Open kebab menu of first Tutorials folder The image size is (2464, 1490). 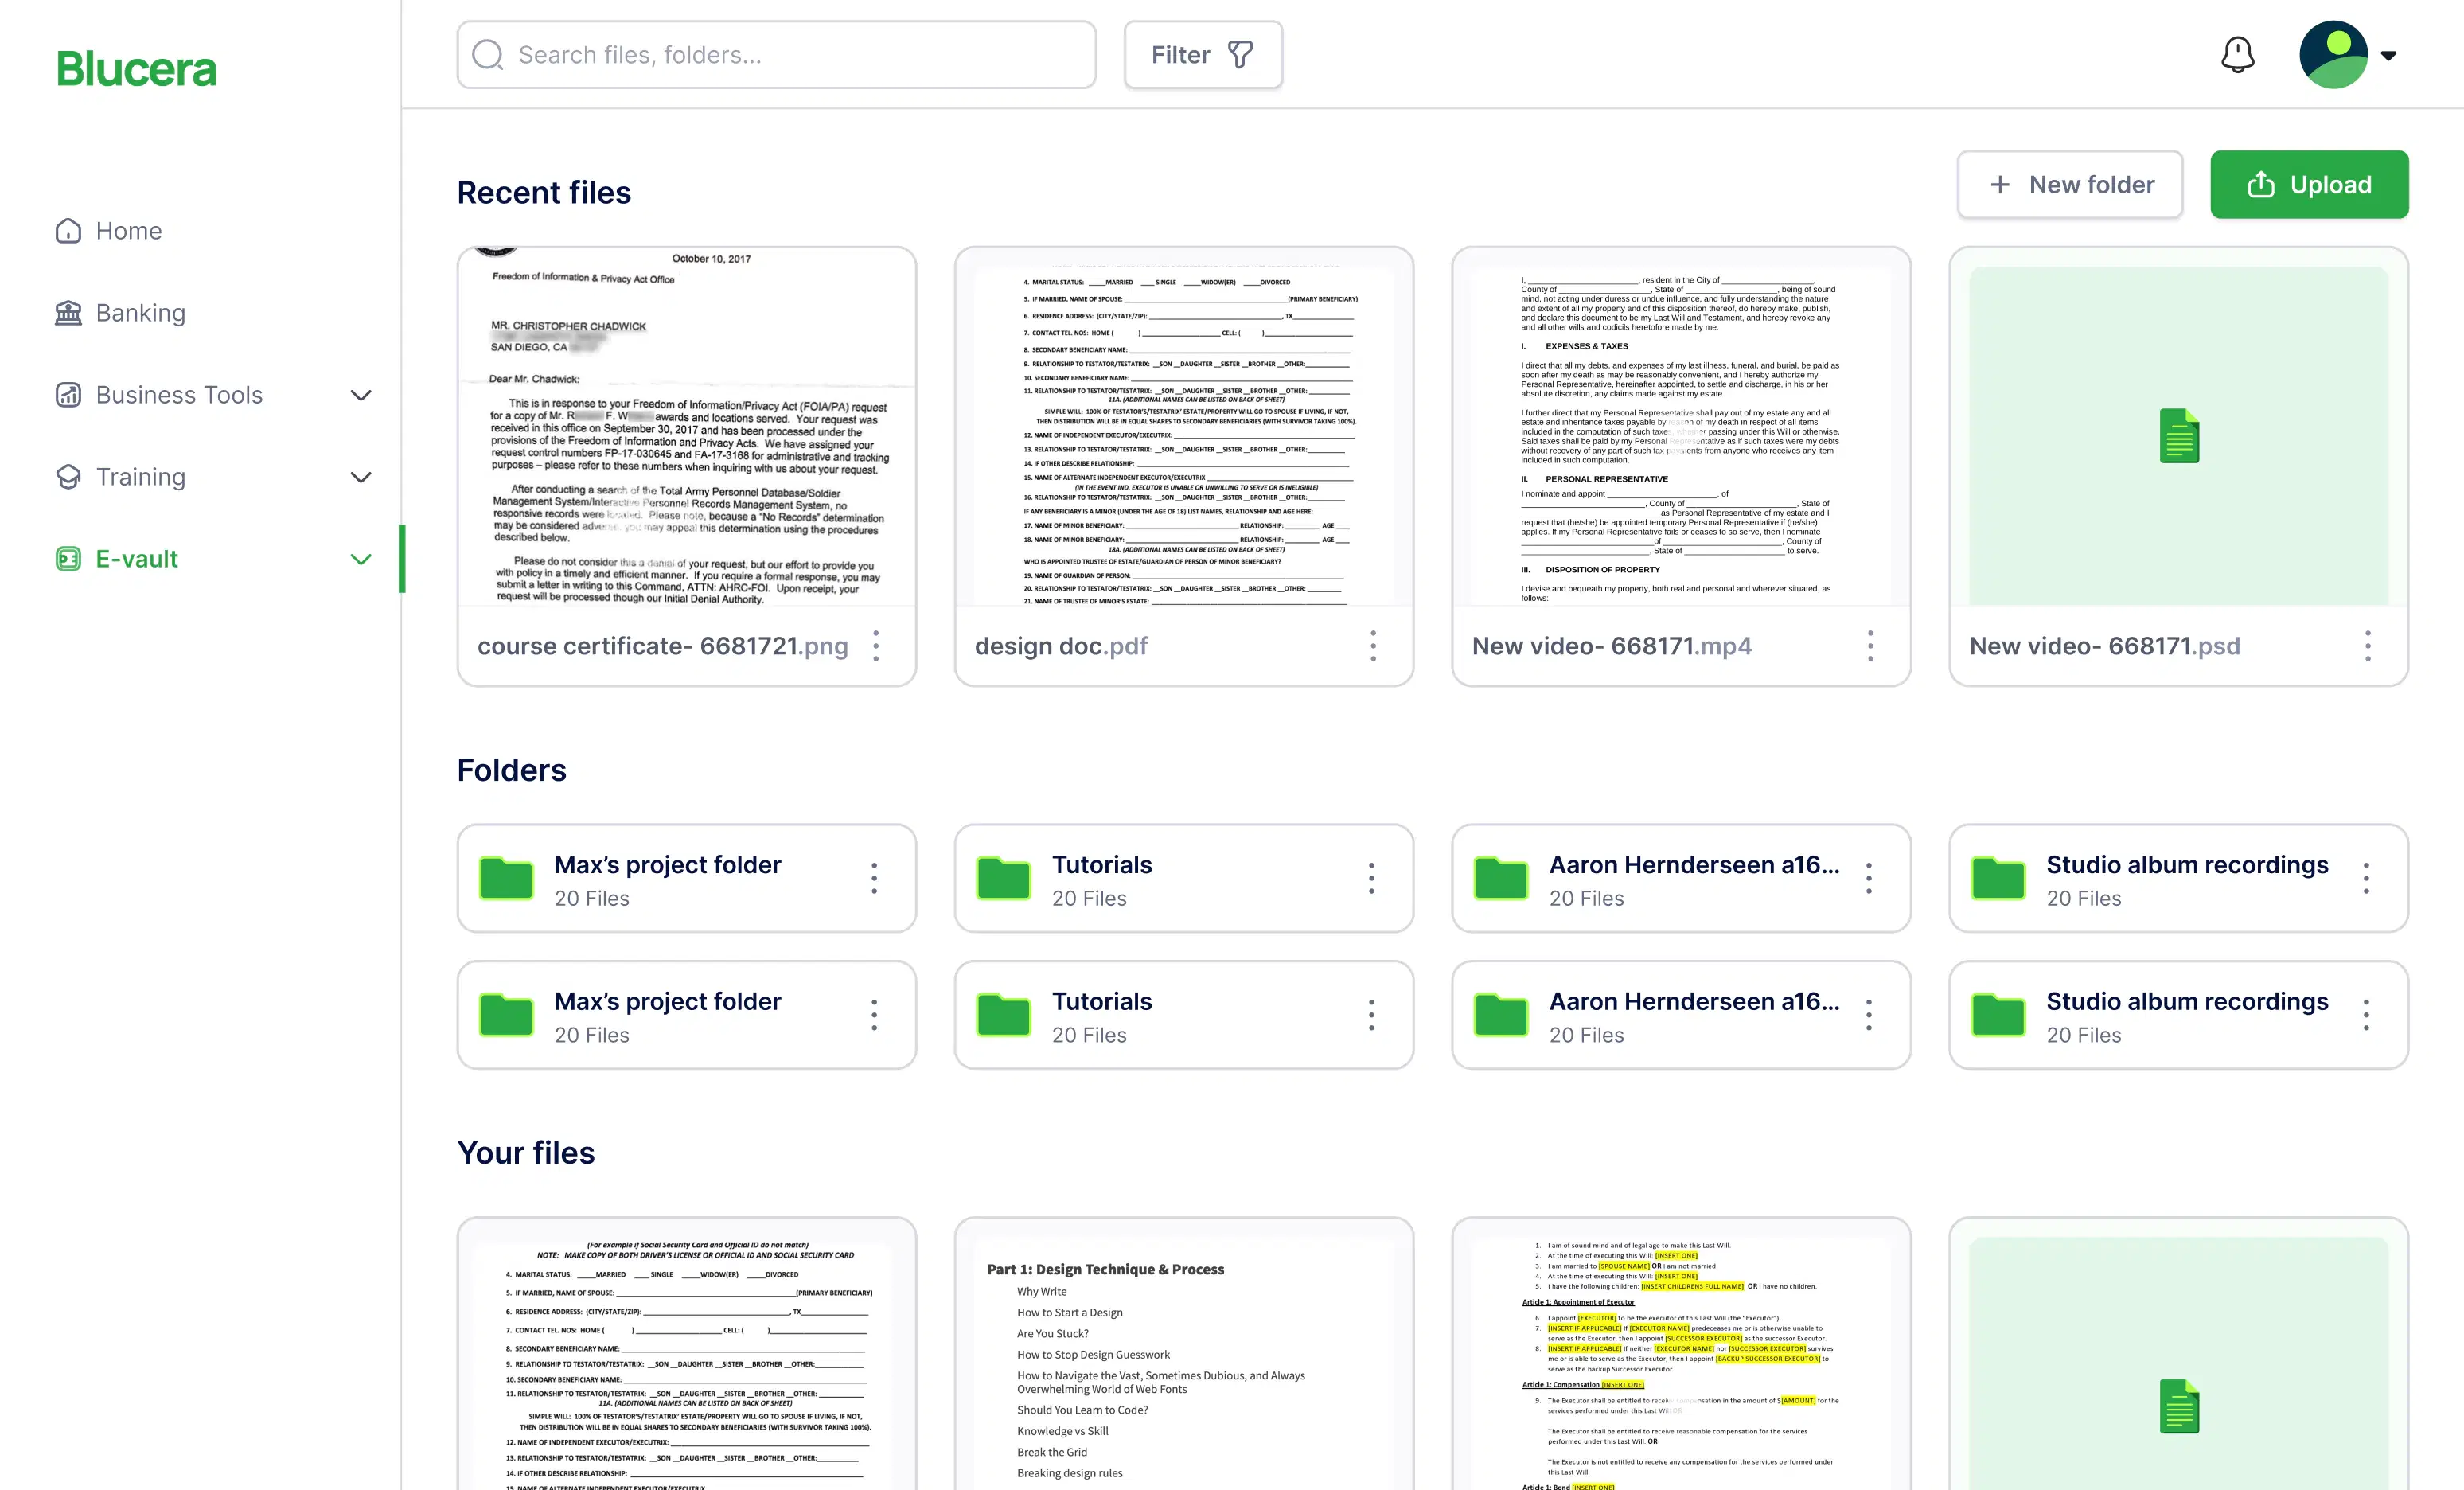pos(1371,878)
